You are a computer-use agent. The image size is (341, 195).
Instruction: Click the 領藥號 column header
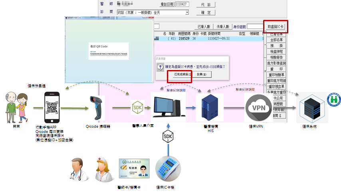[254, 33]
